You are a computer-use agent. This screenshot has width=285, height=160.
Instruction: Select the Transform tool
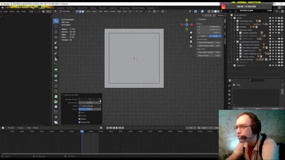pyautogui.click(x=56, y=48)
